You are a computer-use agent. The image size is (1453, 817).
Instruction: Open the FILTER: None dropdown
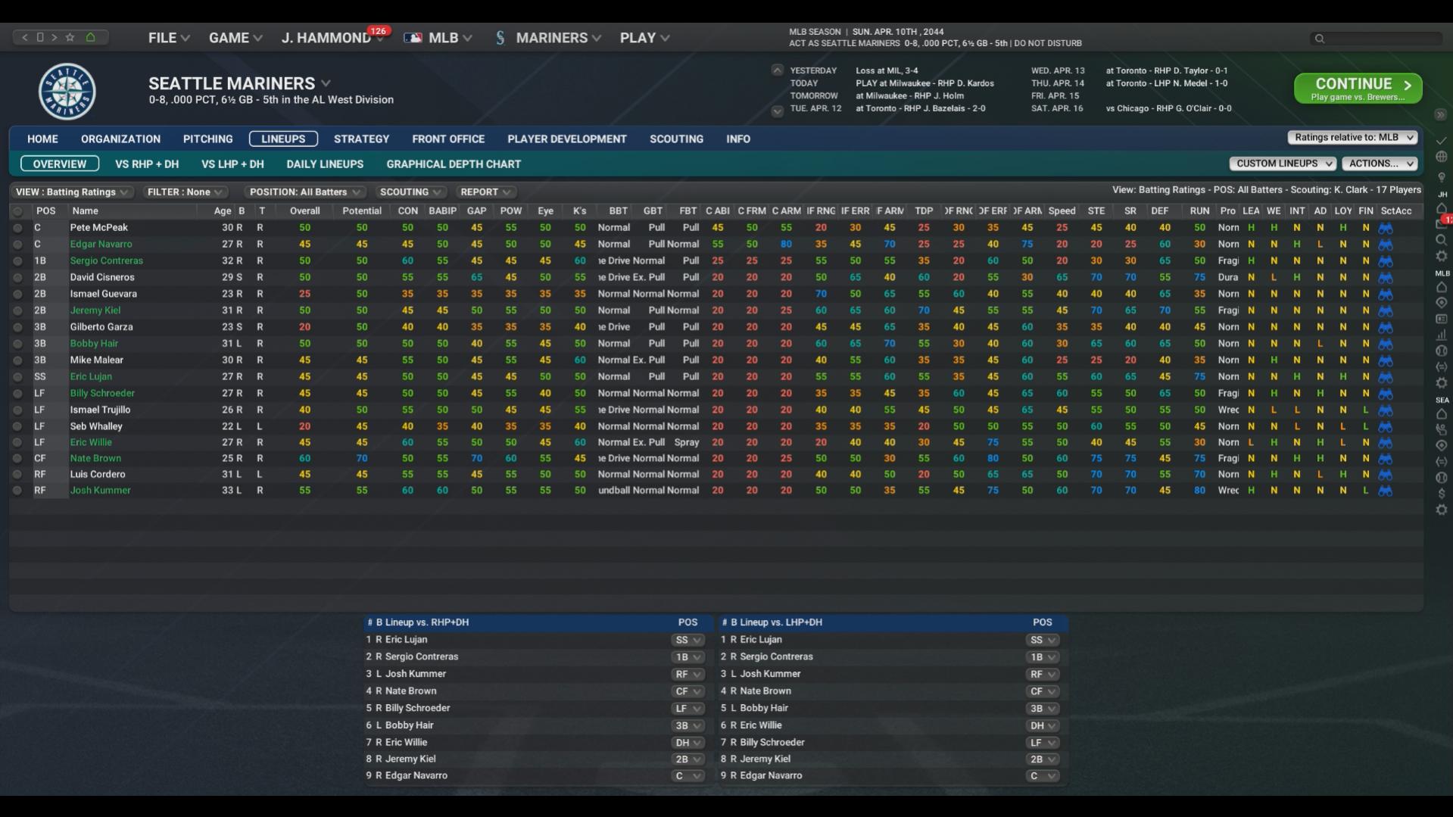(184, 192)
